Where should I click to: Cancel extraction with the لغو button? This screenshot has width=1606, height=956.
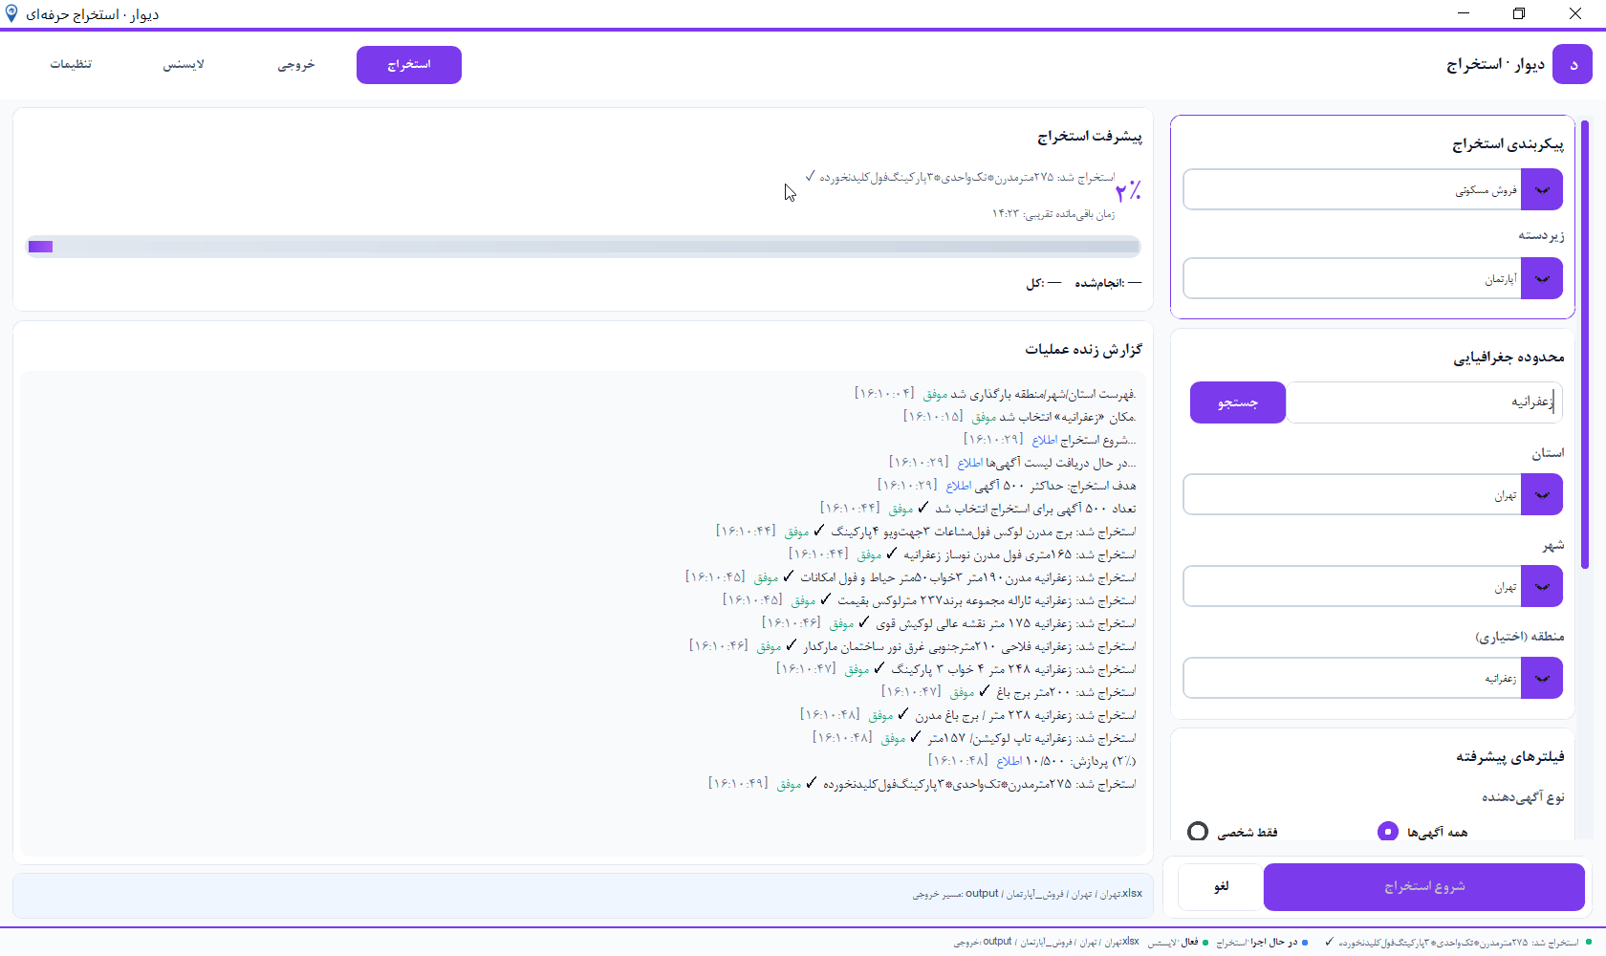pyautogui.click(x=1221, y=887)
